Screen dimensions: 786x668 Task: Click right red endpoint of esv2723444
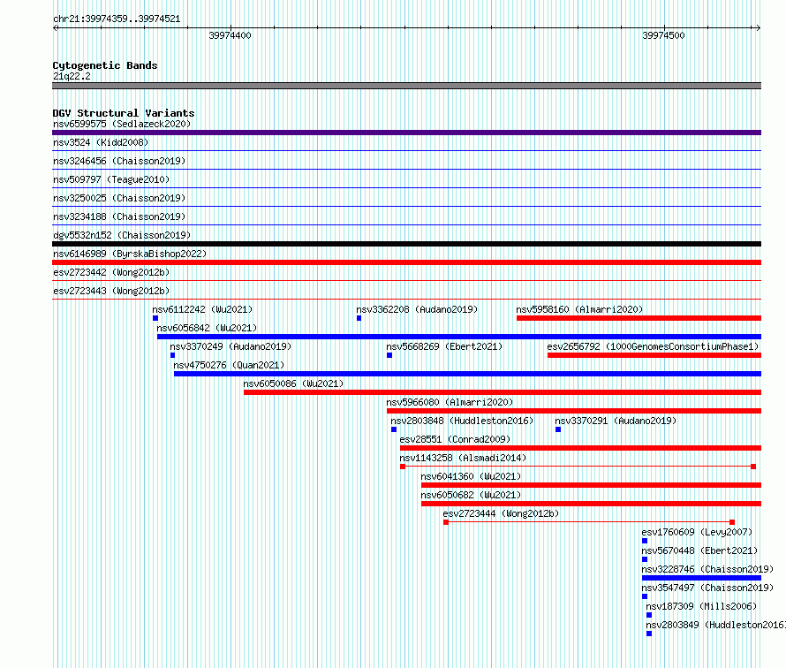[x=732, y=522]
